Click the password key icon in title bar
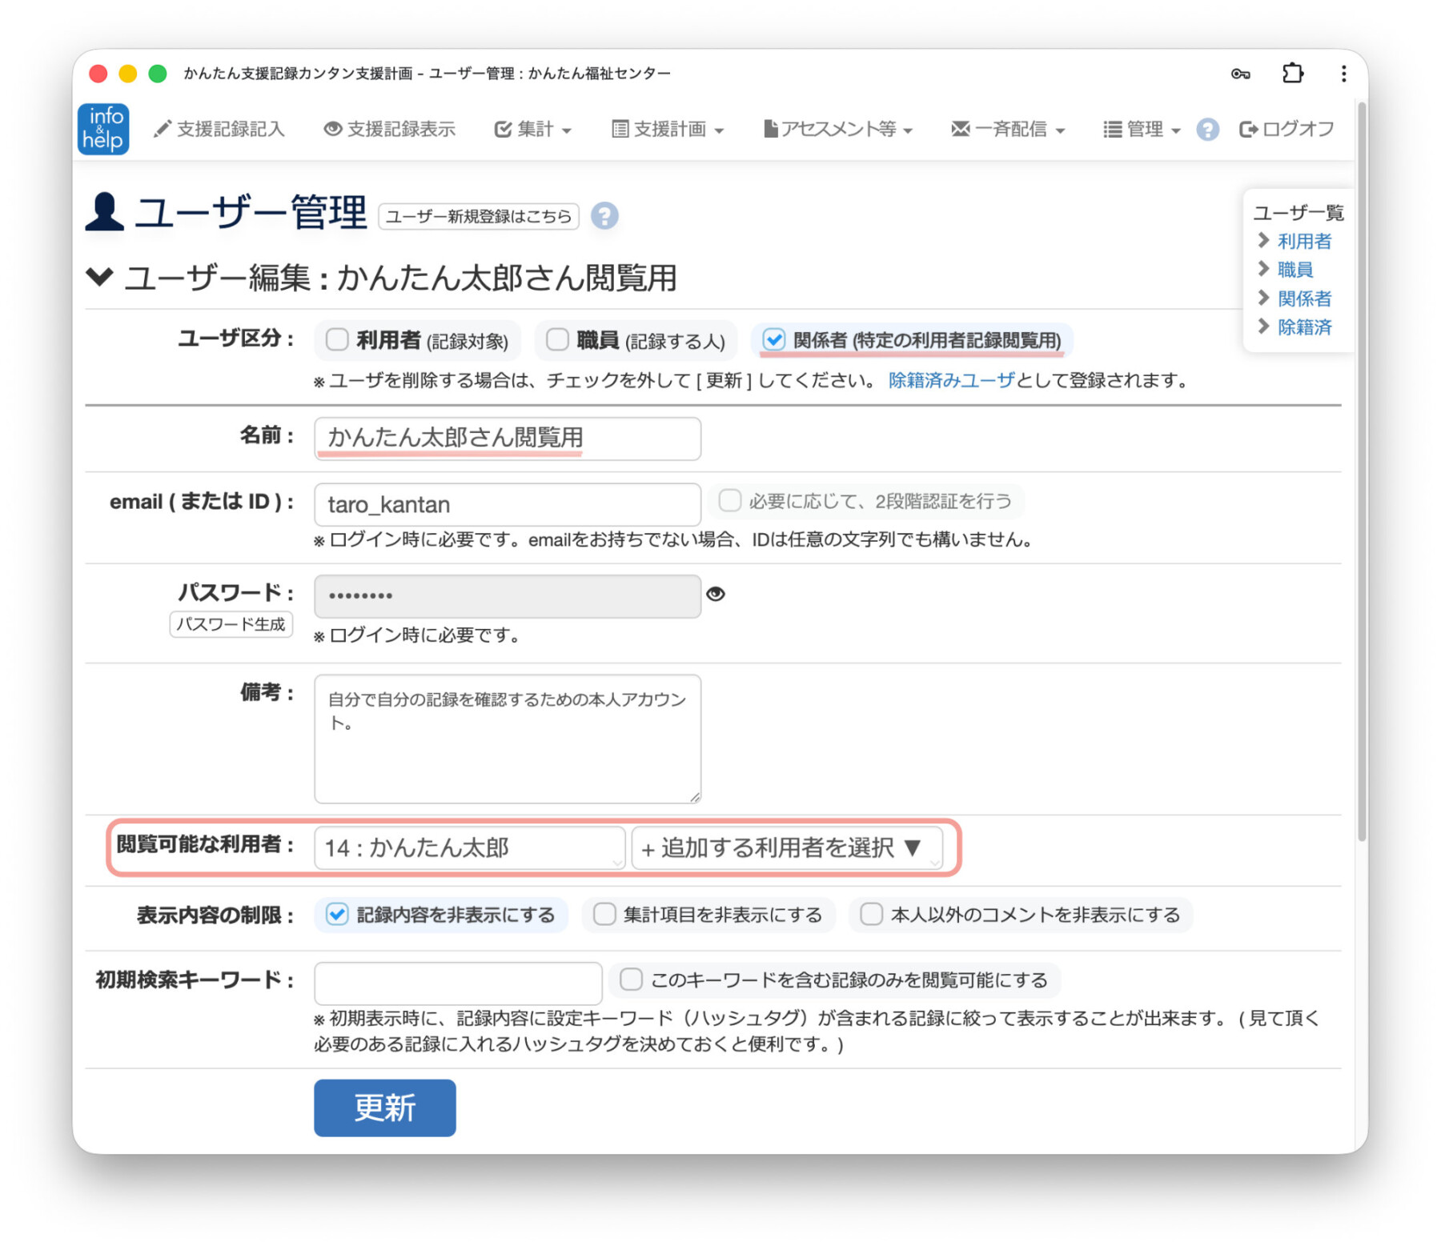 pos(1240,74)
